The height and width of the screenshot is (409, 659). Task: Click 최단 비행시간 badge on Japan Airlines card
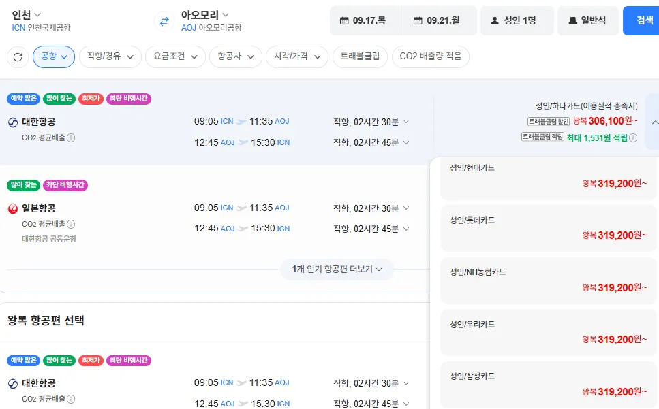(x=65, y=185)
